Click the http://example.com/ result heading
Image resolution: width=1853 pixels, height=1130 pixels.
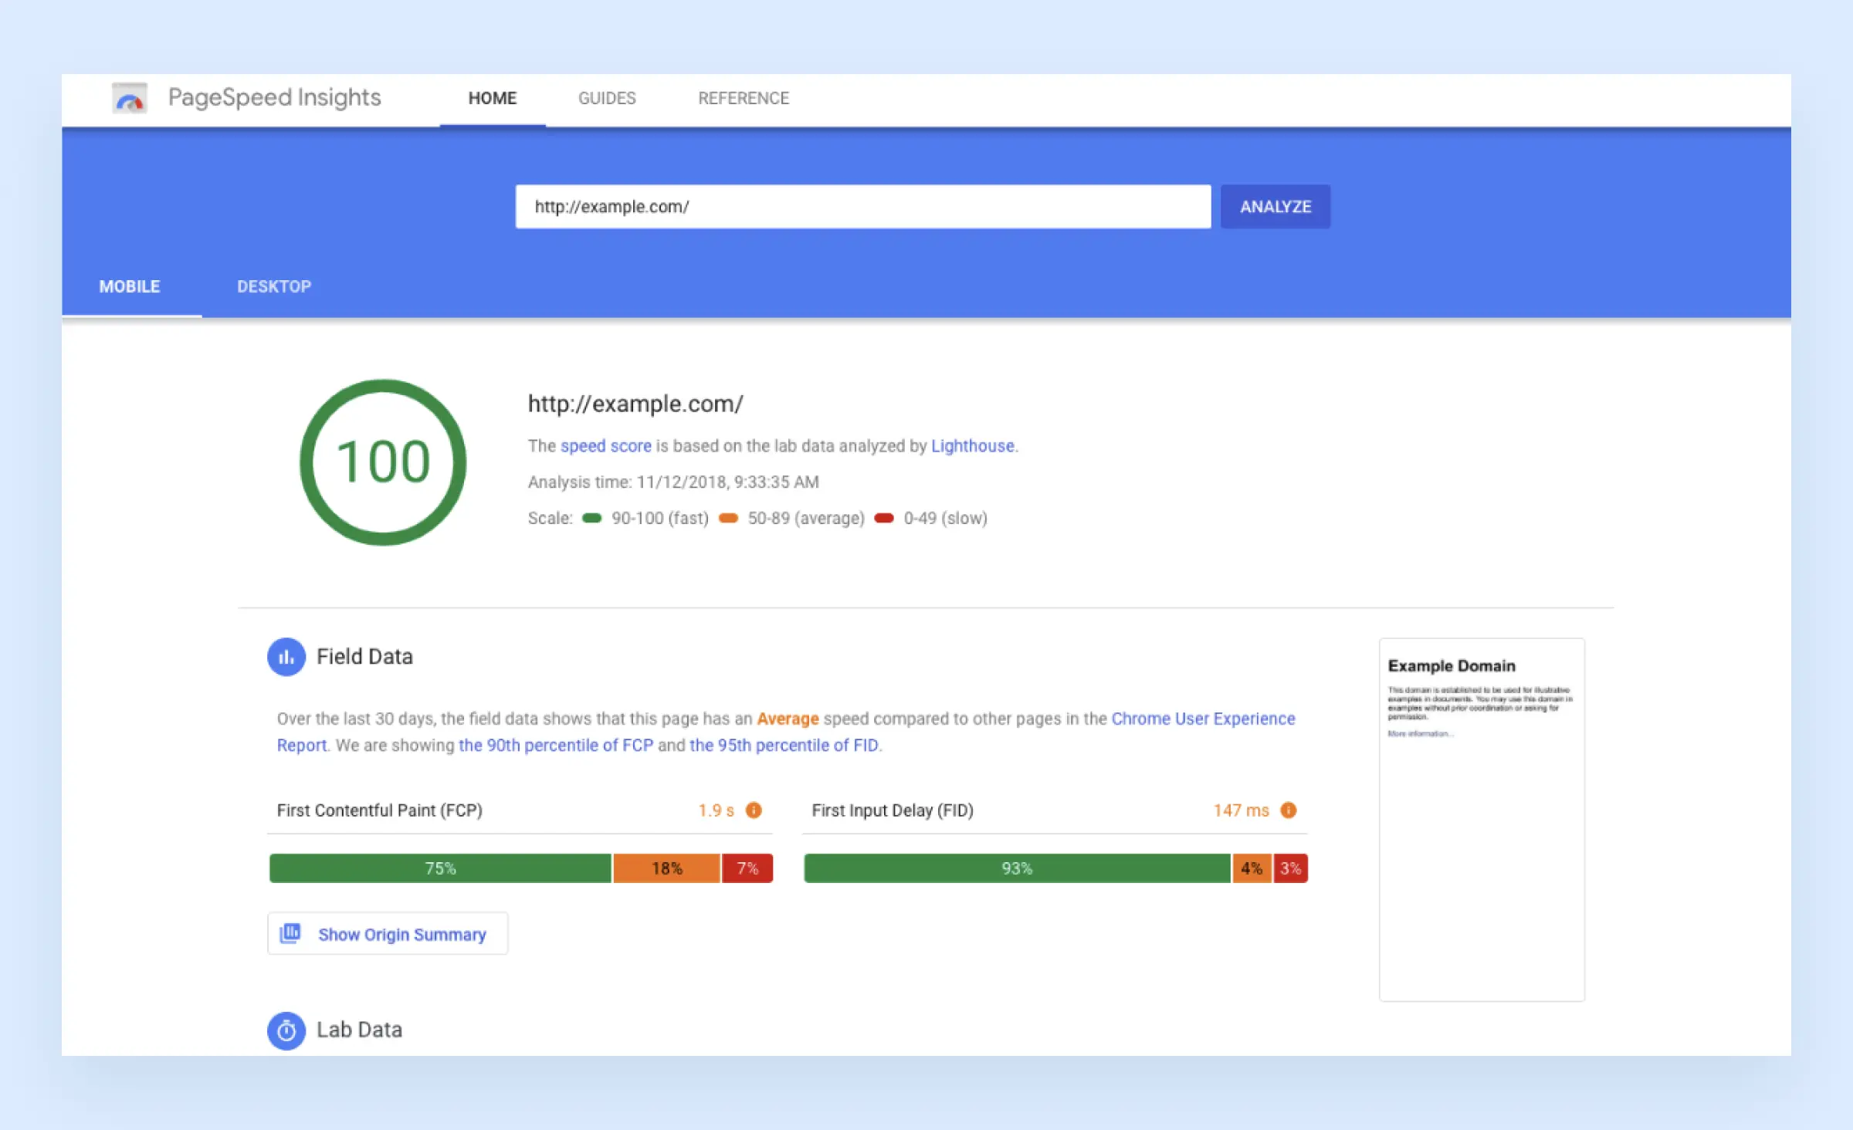click(x=635, y=404)
